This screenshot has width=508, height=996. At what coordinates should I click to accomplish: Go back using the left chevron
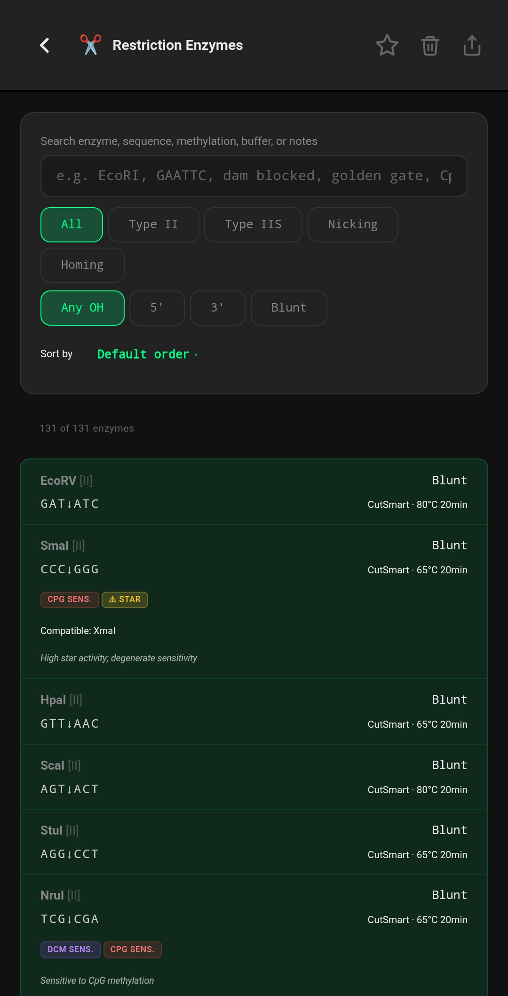pos(45,46)
